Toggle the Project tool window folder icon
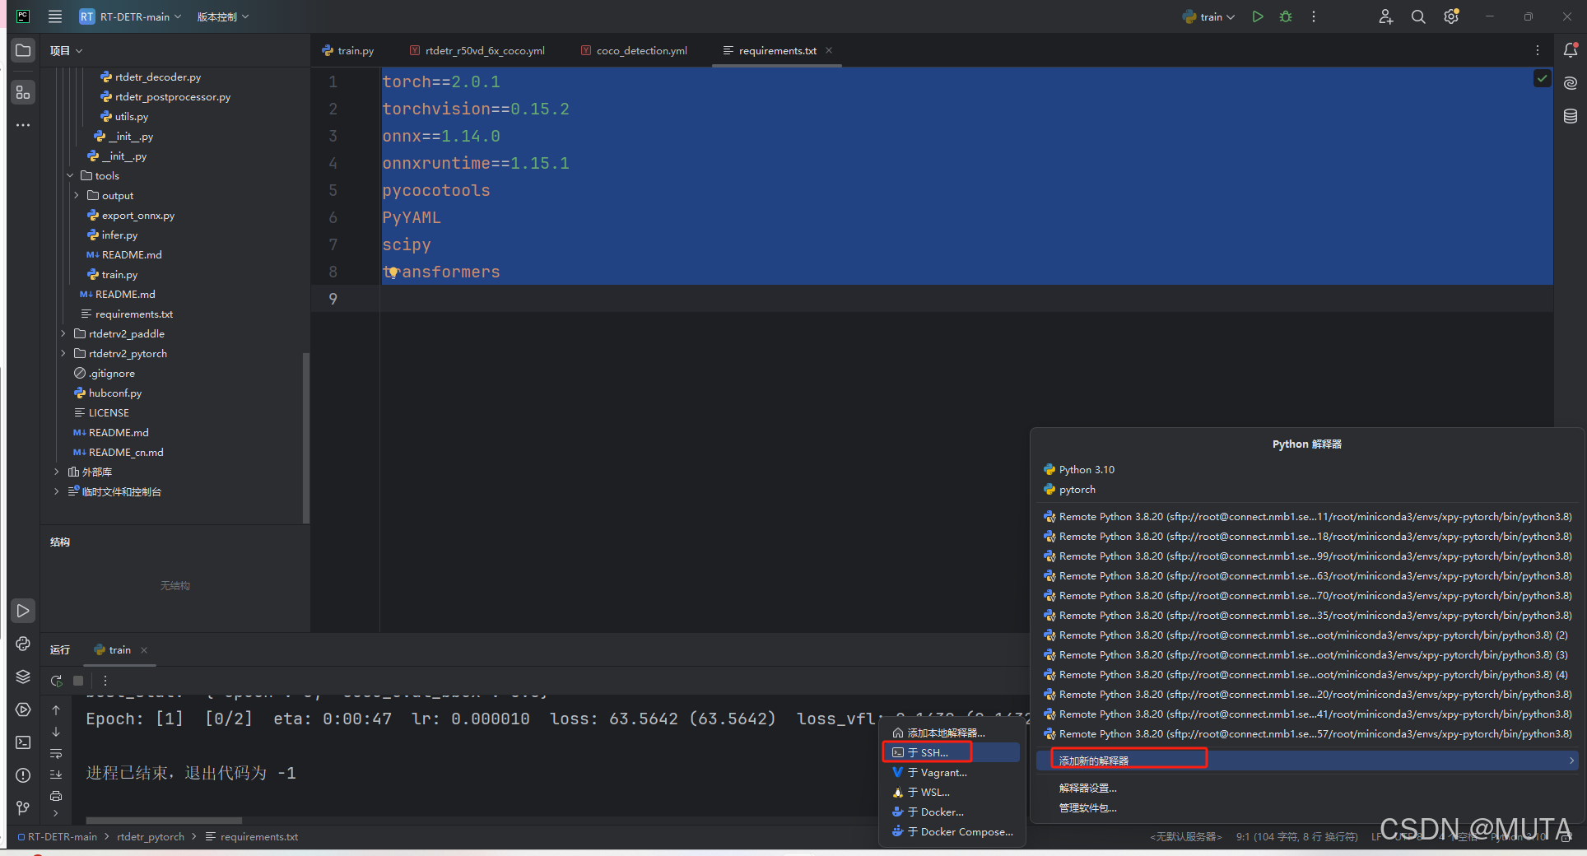 (23, 50)
